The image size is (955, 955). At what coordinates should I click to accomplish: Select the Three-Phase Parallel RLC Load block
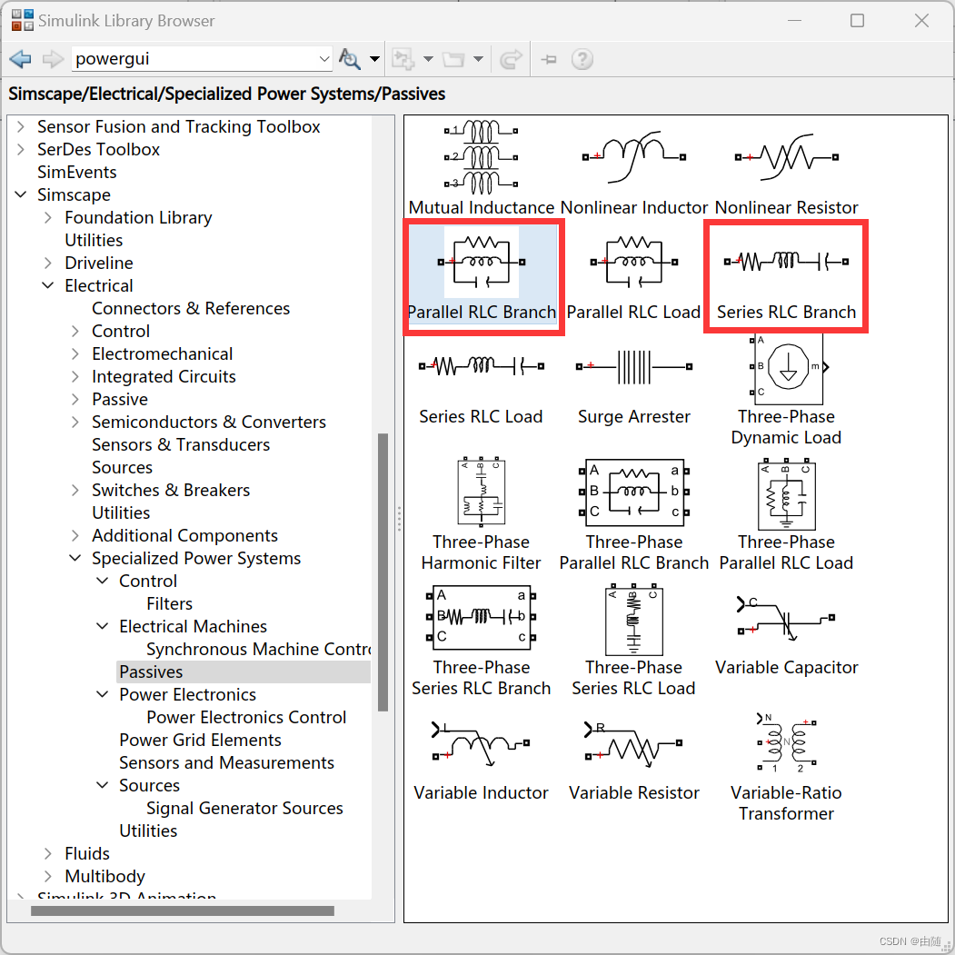(786, 514)
